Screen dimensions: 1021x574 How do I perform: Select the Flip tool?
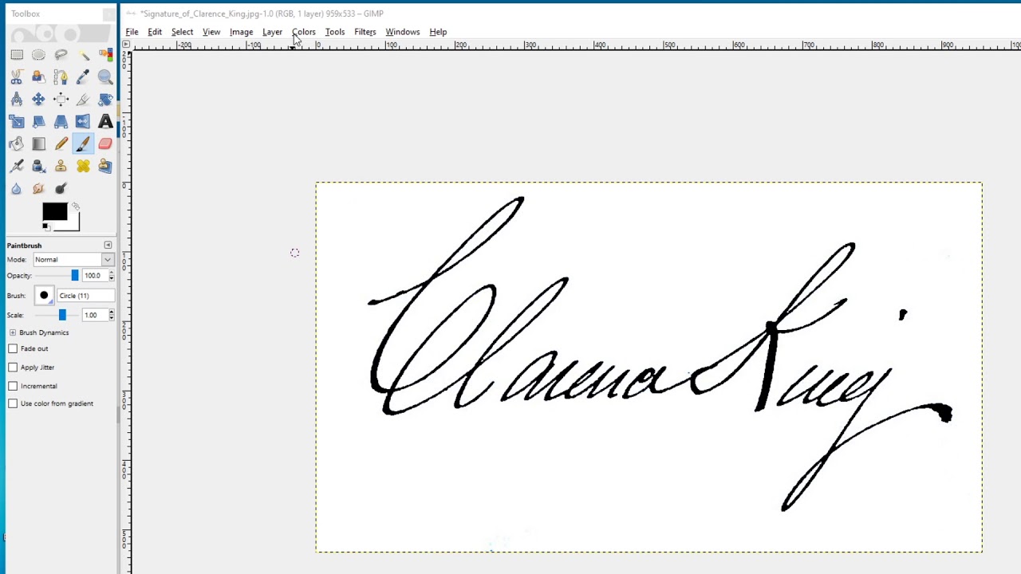83,122
